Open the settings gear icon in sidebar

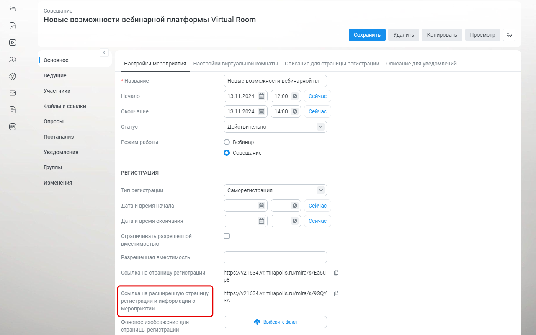click(x=13, y=76)
